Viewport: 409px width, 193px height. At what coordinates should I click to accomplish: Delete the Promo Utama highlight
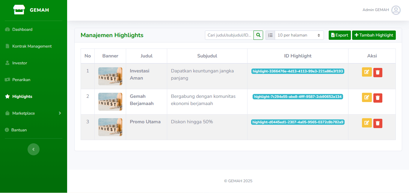(x=378, y=123)
